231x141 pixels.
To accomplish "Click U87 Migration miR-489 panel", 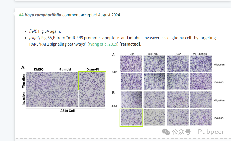I will [154, 64].
